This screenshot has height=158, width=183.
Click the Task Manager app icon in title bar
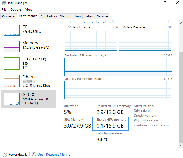click(x=4, y=3)
